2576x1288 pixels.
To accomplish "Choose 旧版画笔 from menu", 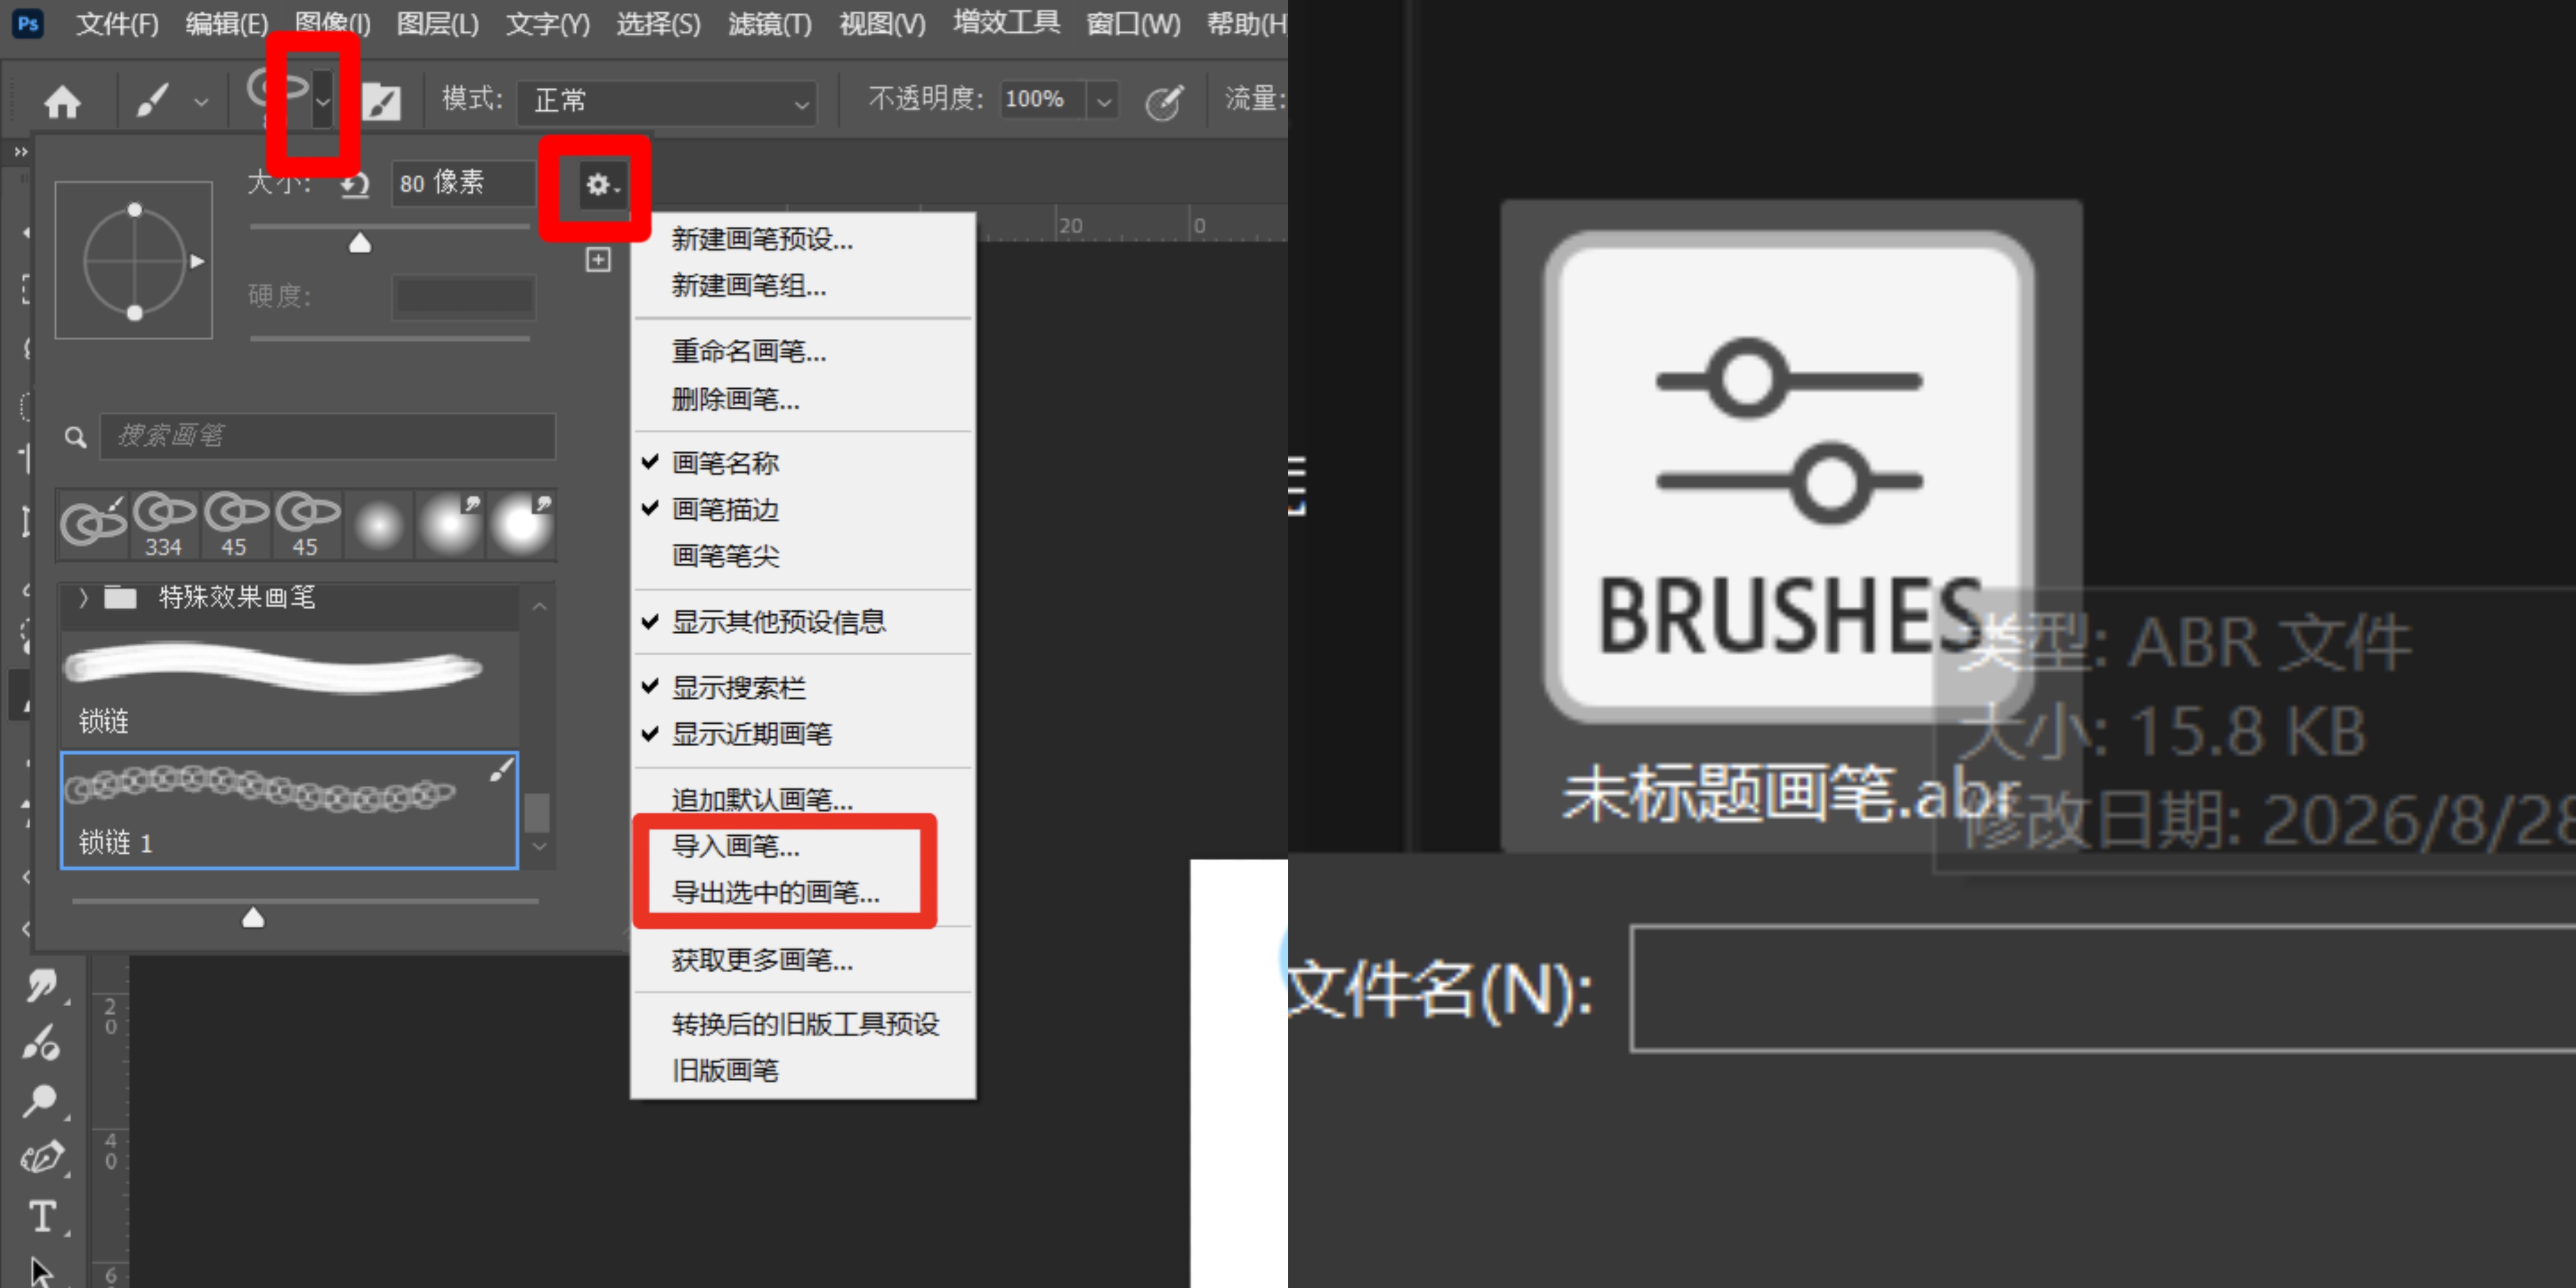I will point(725,1070).
